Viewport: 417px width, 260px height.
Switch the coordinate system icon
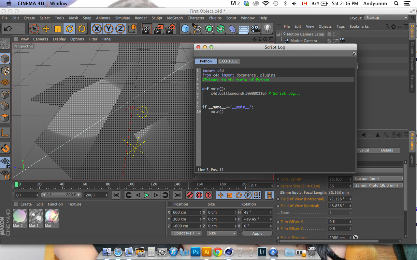[132, 29]
